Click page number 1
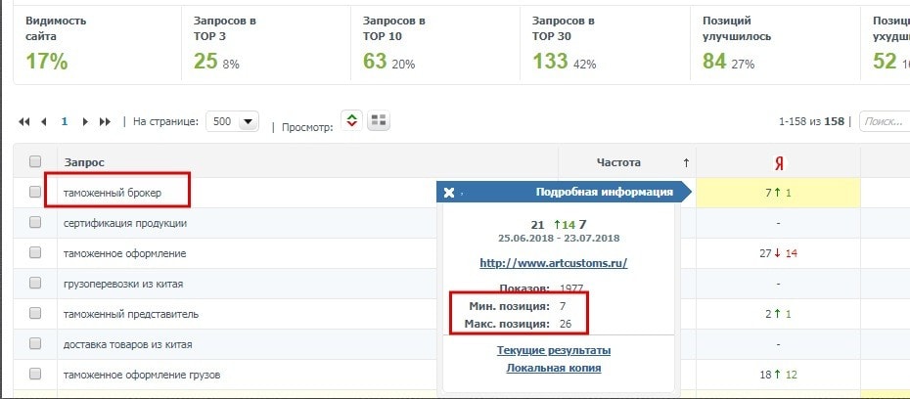Screen dimensions: 910x399 click(65, 122)
